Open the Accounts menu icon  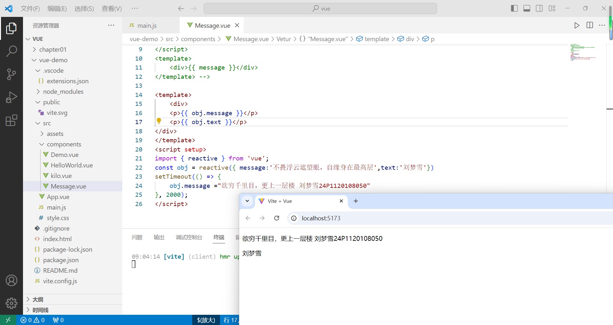coord(11,280)
